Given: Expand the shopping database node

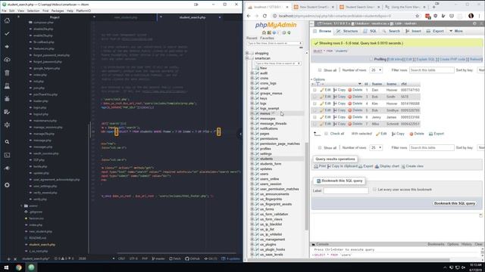Looking at the screenshot, I should [247, 53].
